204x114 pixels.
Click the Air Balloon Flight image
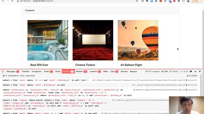coord(138,40)
